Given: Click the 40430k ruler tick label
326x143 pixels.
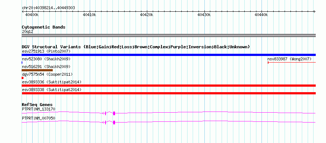Looking at the screenshot, I should pos(204,15).
